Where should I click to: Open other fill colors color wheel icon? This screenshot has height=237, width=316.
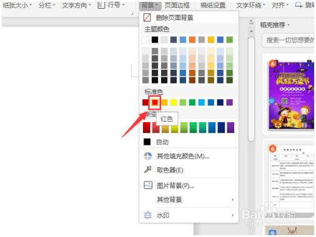(148, 156)
